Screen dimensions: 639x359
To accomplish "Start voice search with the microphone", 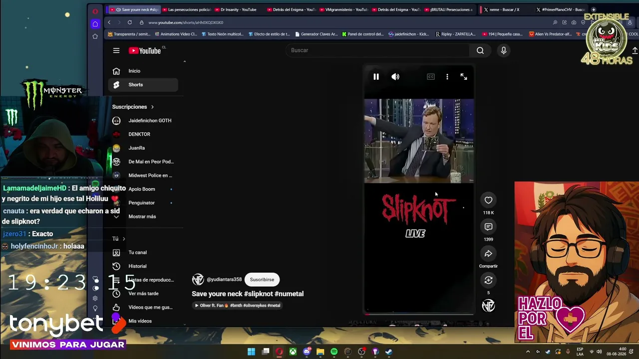I will 503,50.
